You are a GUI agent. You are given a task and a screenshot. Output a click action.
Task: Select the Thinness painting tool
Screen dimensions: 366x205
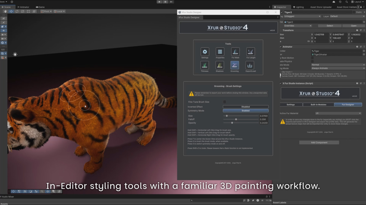(x=205, y=65)
